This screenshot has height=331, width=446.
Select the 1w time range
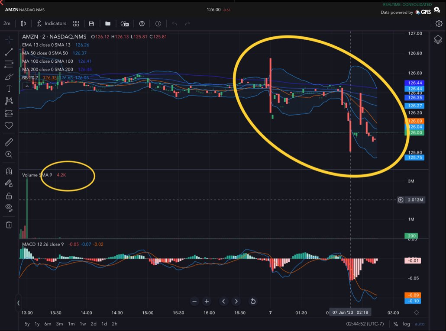click(x=83, y=324)
